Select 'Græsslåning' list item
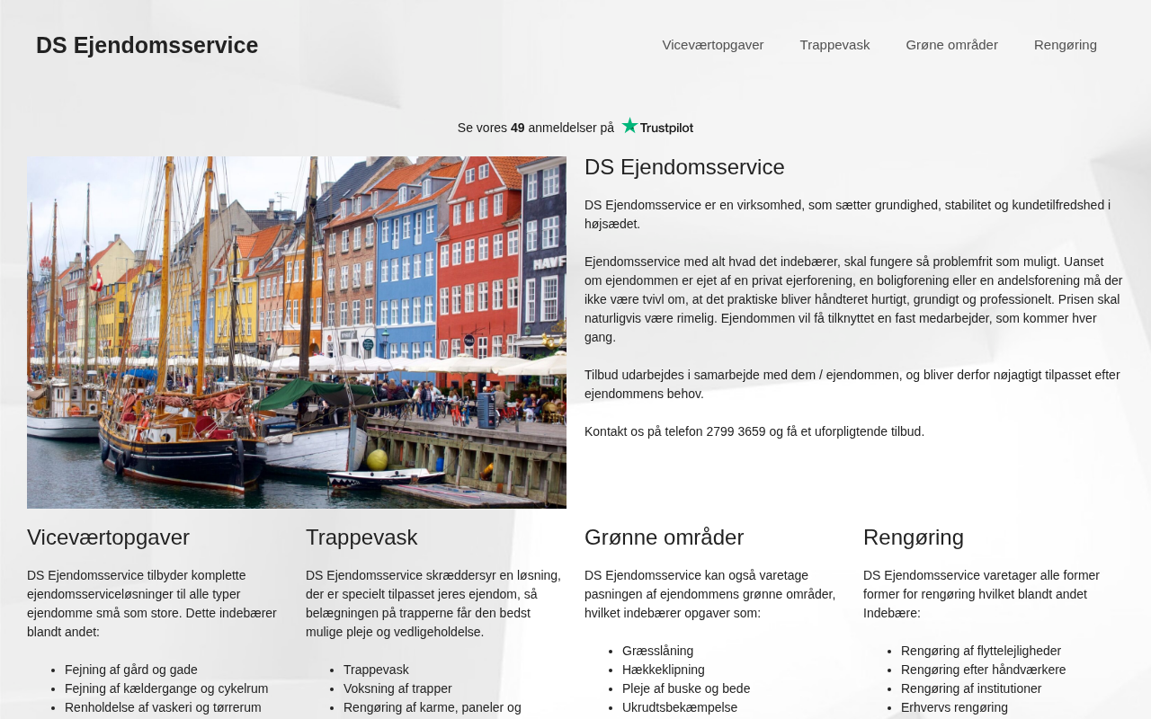1151x719 pixels. pos(657,651)
